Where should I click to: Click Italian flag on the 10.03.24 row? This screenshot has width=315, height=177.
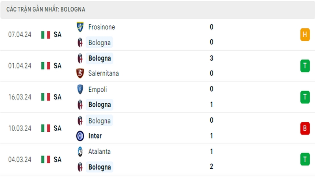click(x=46, y=128)
